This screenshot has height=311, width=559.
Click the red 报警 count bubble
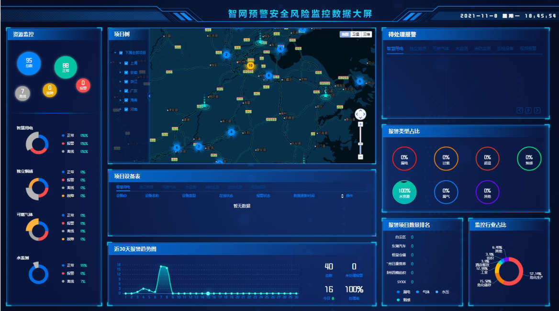coord(83,85)
